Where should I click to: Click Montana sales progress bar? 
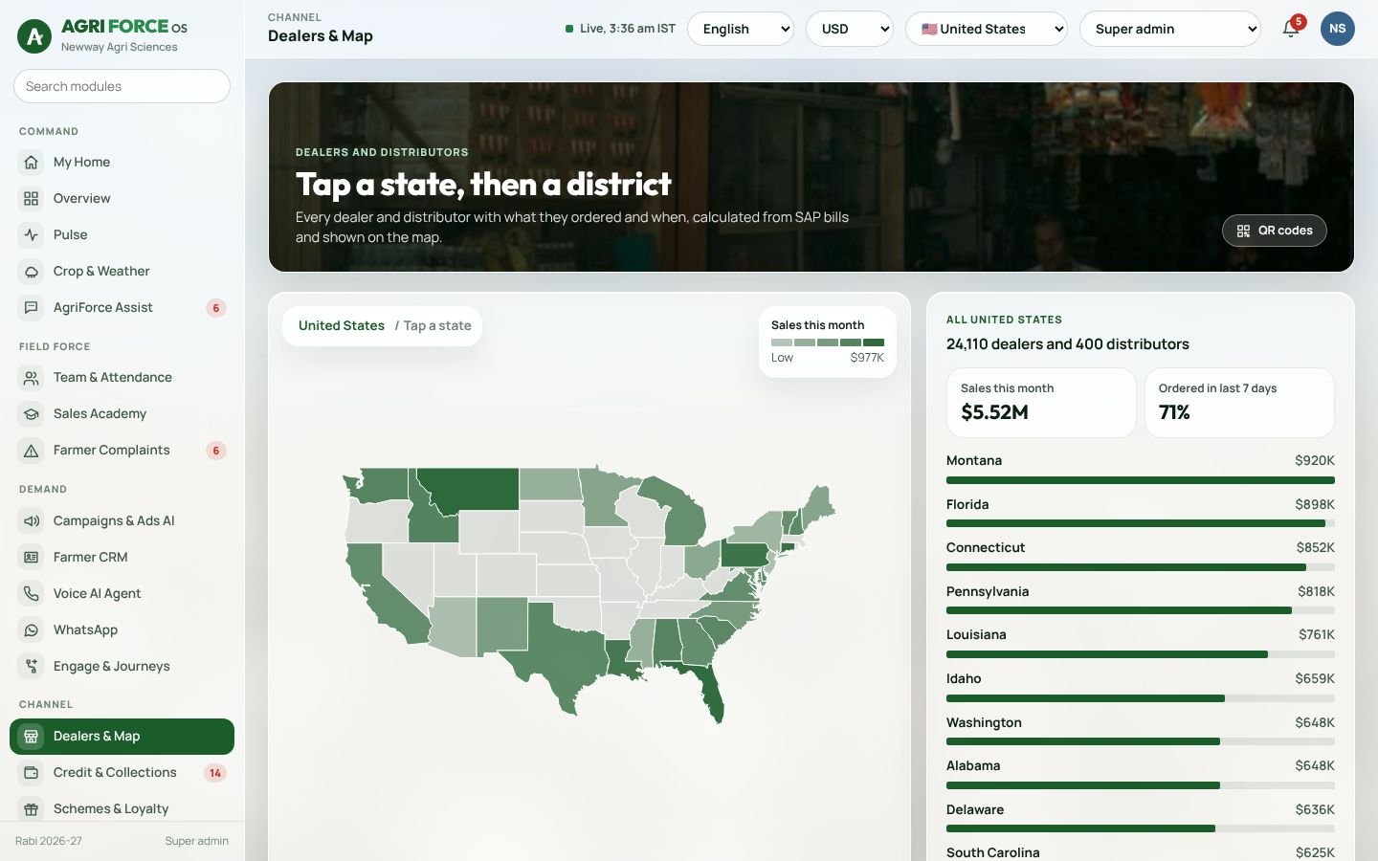(x=1141, y=480)
